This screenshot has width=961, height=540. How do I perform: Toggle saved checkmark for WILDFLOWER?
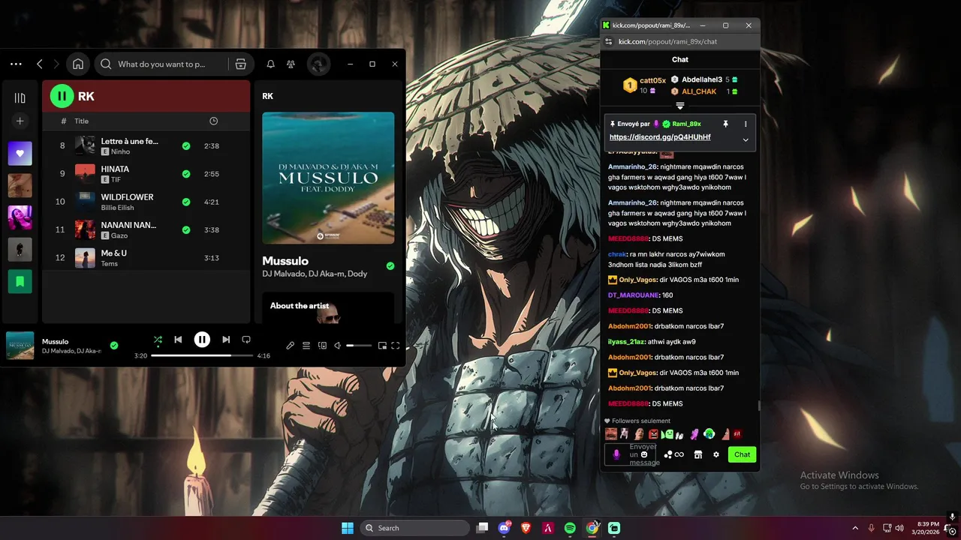click(x=186, y=202)
